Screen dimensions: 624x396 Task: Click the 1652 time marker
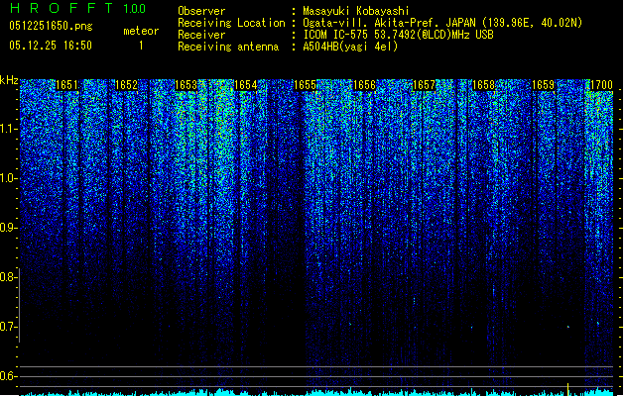tap(126, 85)
